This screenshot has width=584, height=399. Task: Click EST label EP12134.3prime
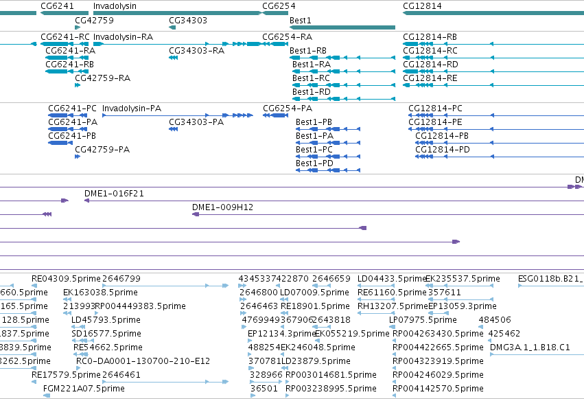[x=282, y=334]
